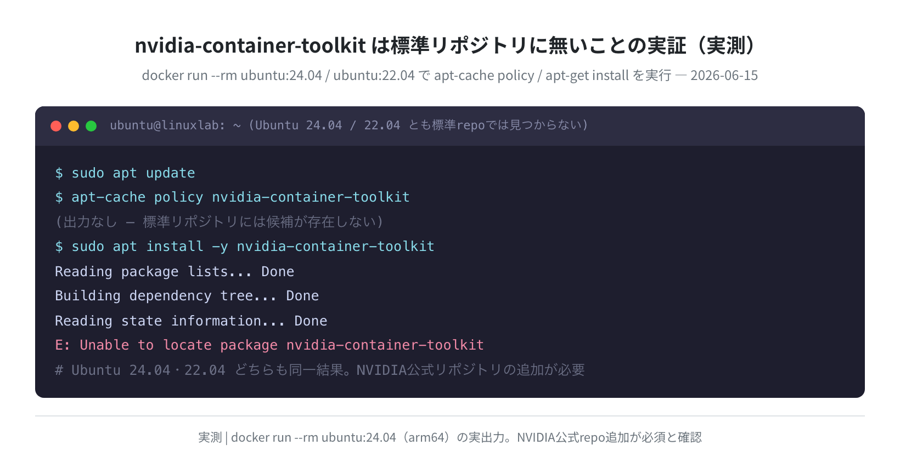Click the 'Building dependency tree... Done' line
Viewport: 900px width, 468px height.
click(x=187, y=296)
